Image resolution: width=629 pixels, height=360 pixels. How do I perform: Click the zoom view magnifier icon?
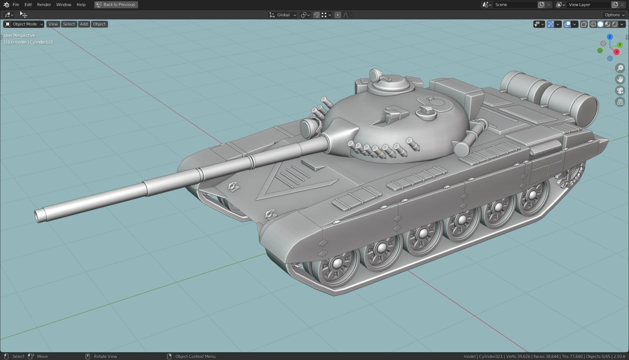[620, 68]
